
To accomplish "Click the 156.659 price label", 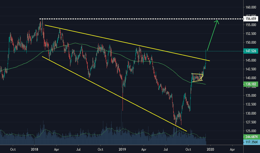I will pos(251,19).
